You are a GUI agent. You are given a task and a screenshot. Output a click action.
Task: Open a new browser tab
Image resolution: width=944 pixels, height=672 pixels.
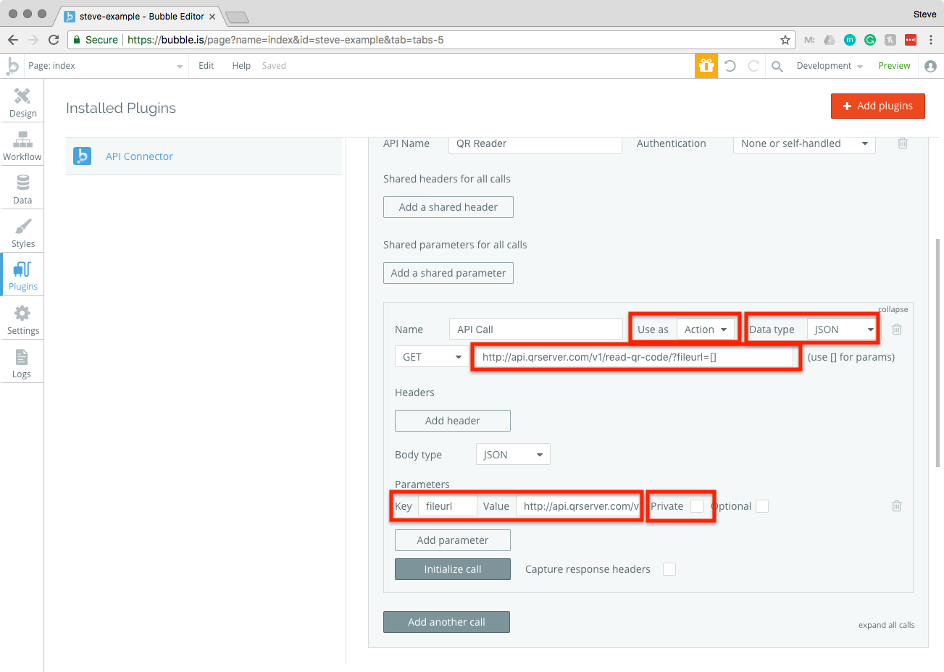pos(237,17)
